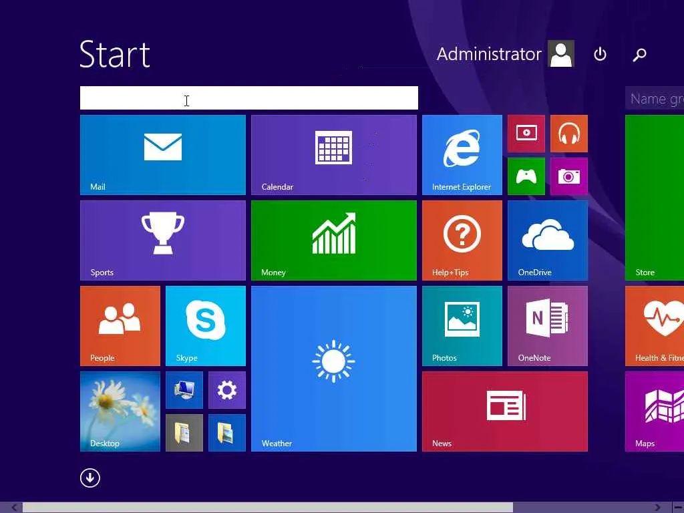Open the People tile
Image resolution: width=684 pixels, height=513 pixels.
[120, 326]
